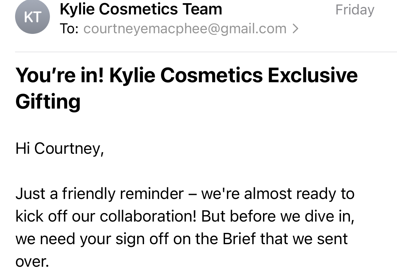The height and width of the screenshot is (279, 397).
Task: Open sender Kylie Cosmetics Team details
Action: coord(141,9)
